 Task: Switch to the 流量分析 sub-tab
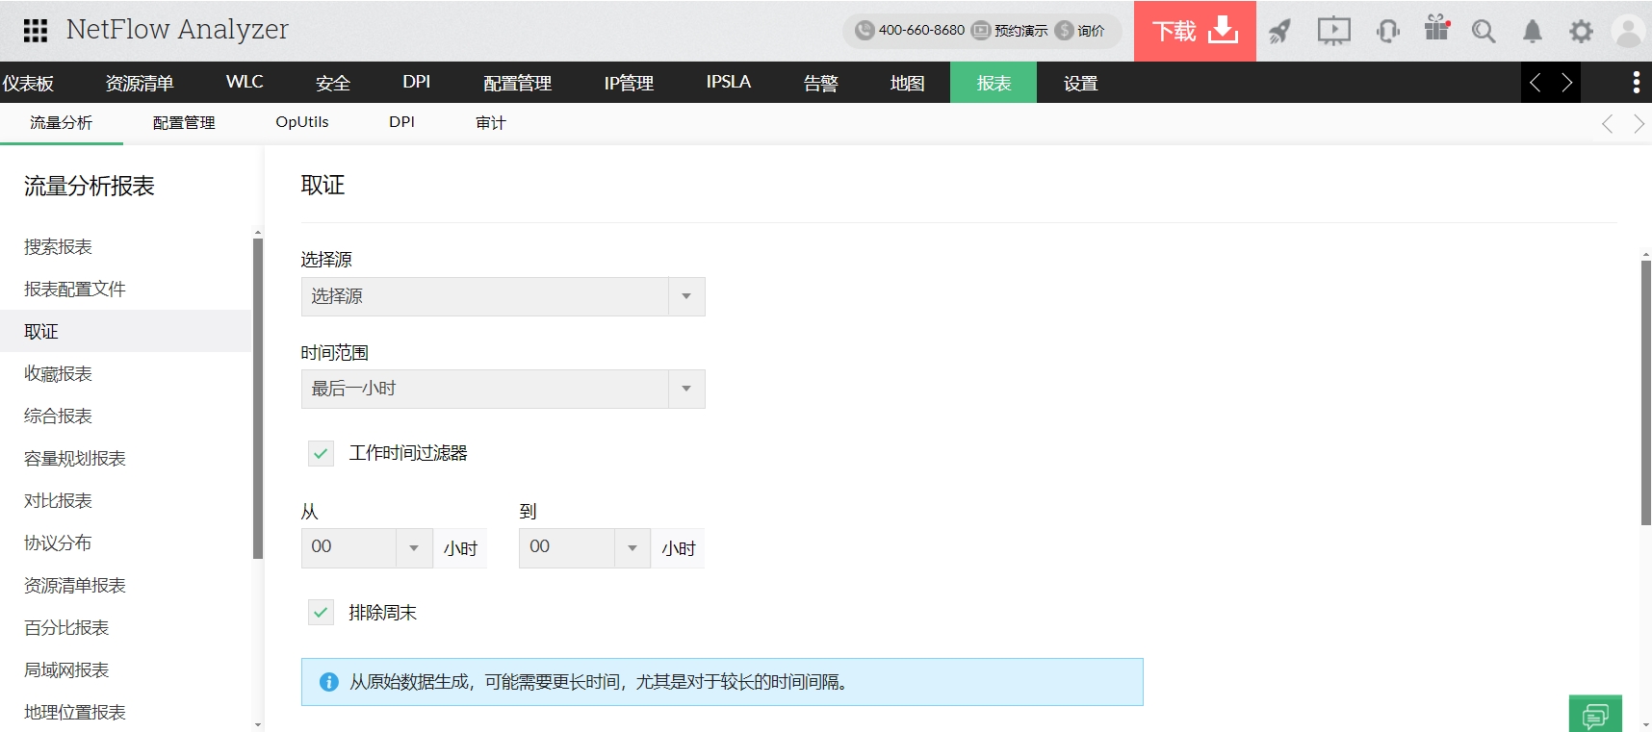tap(62, 123)
